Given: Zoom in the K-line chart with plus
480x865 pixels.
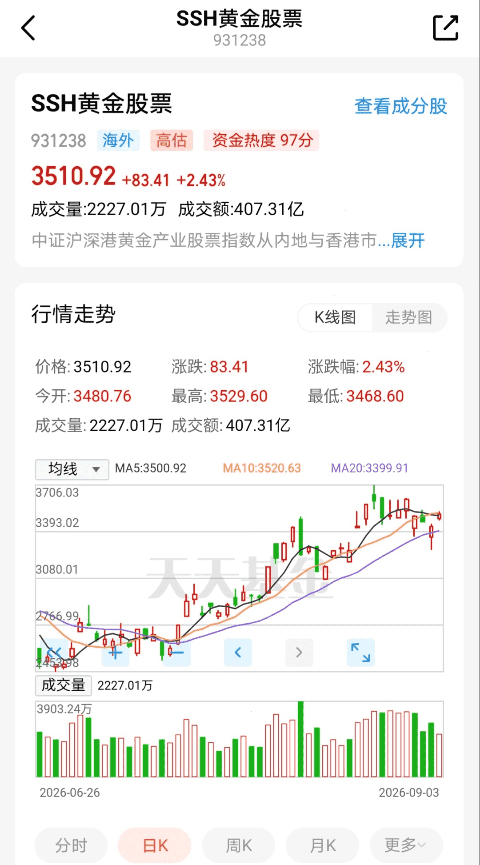Looking at the screenshot, I should [x=116, y=653].
